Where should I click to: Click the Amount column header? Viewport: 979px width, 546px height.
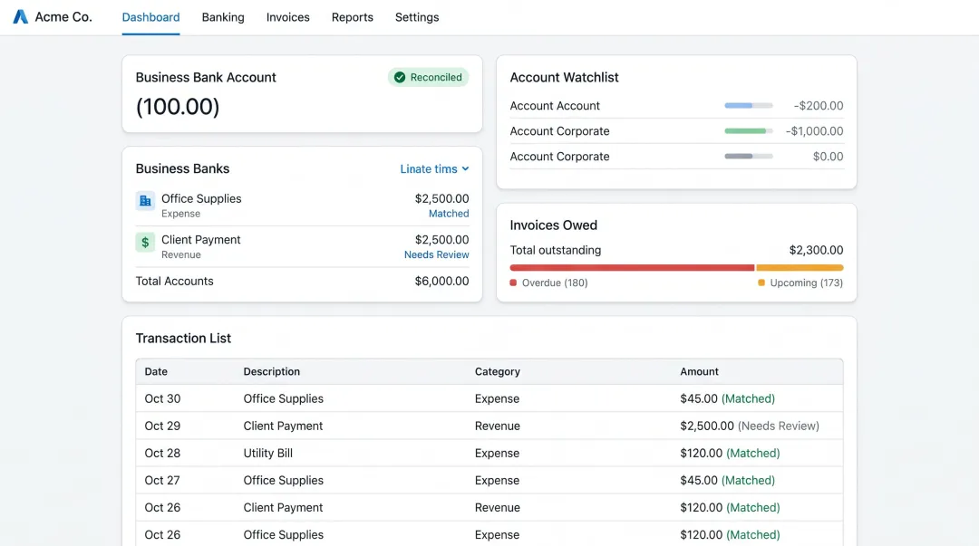click(x=699, y=371)
